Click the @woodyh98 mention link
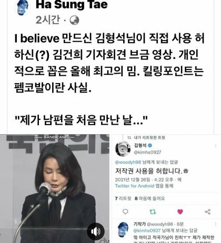The height and width of the screenshot is (243, 221). pyautogui.click(x=128, y=162)
